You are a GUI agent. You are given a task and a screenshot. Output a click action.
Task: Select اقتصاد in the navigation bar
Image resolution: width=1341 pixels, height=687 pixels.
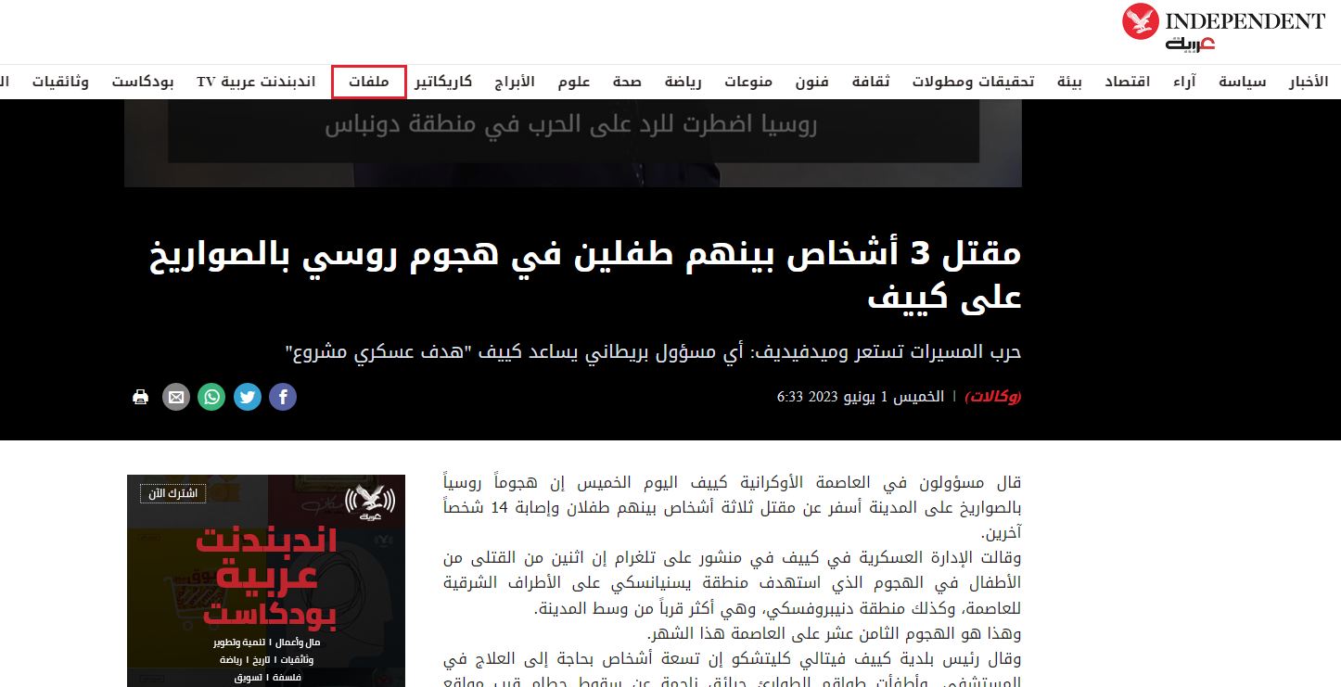click(1127, 82)
